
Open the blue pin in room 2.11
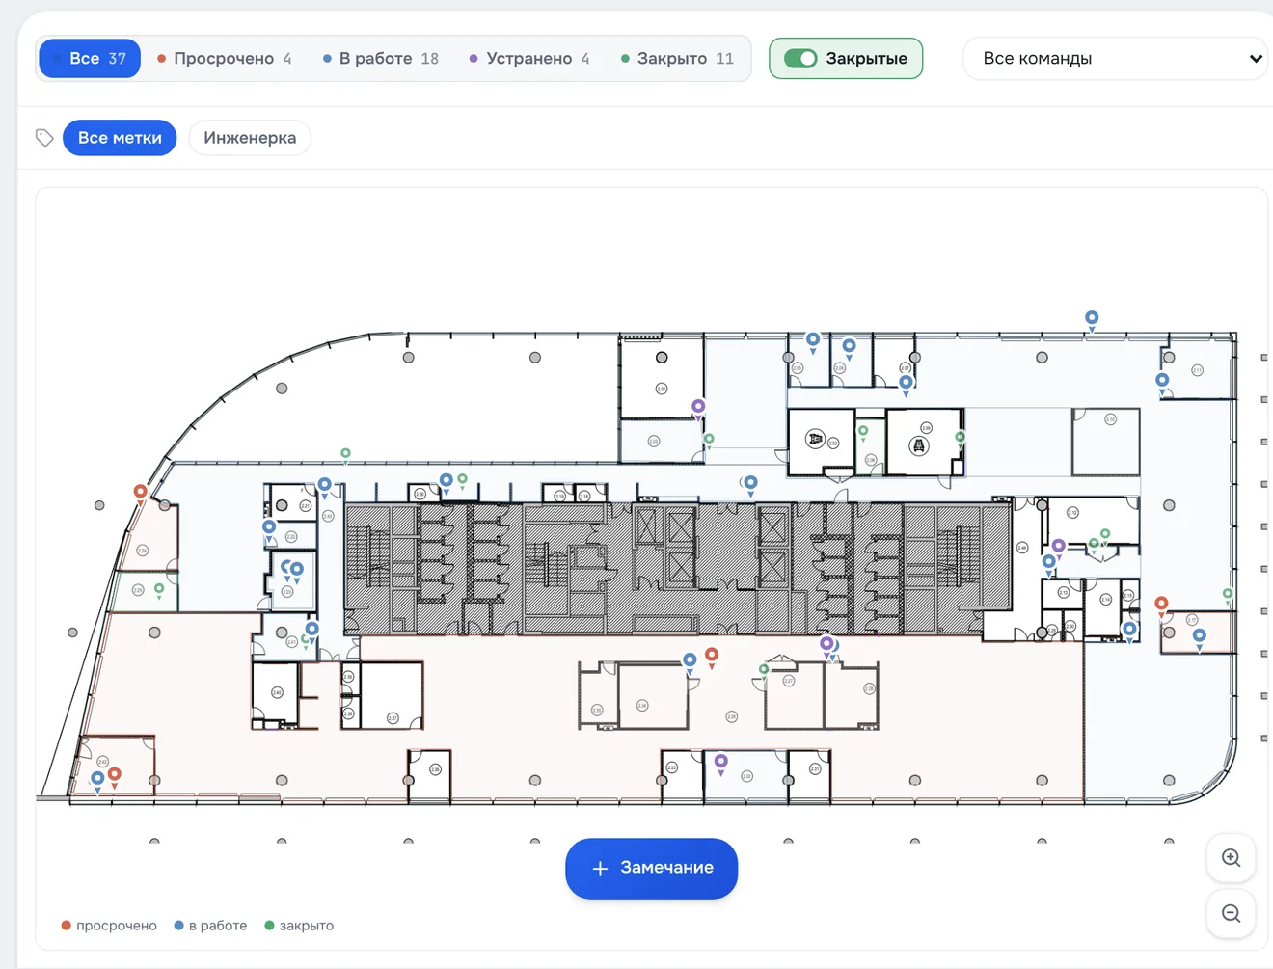[x=1162, y=382]
